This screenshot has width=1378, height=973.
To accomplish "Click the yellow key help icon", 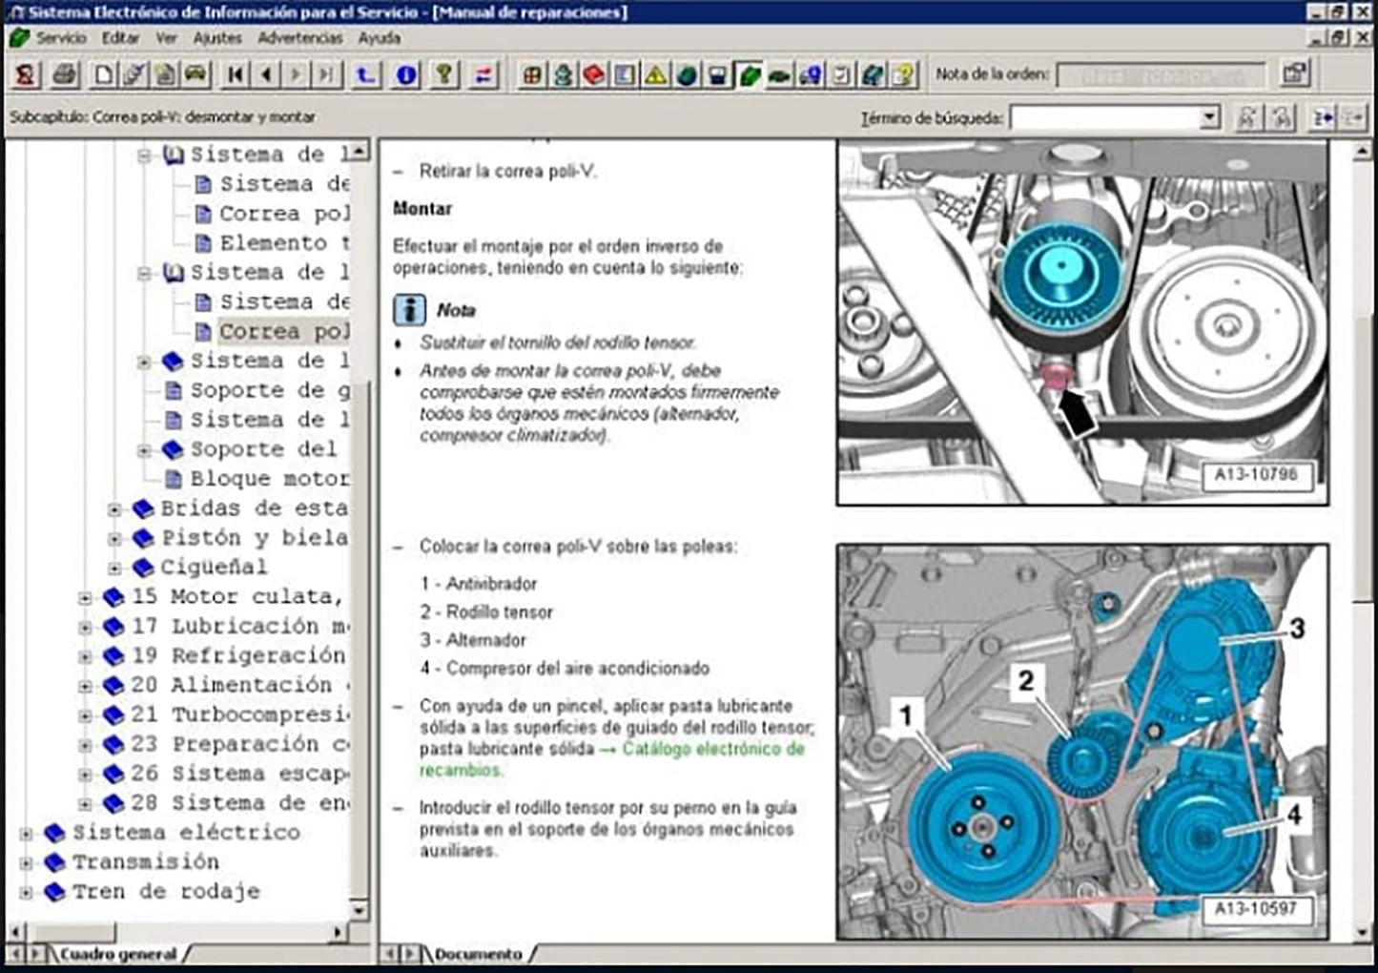I will click(443, 74).
